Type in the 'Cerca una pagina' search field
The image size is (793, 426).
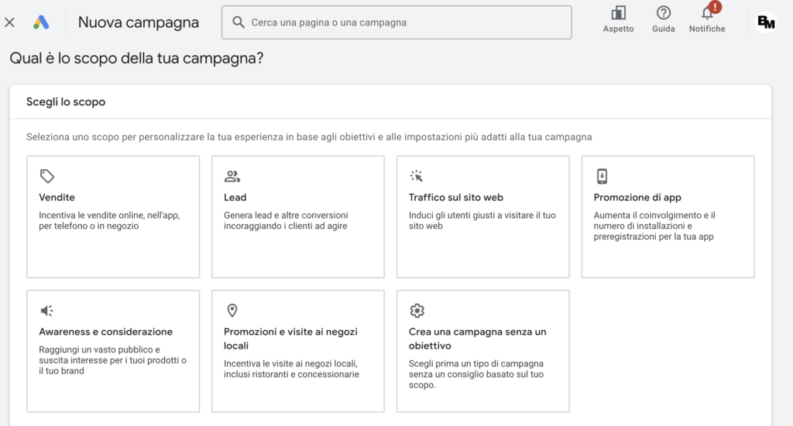(x=403, y=22)
